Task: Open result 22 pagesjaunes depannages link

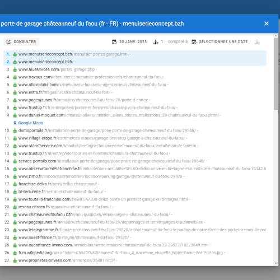Action: pos(110,222)
